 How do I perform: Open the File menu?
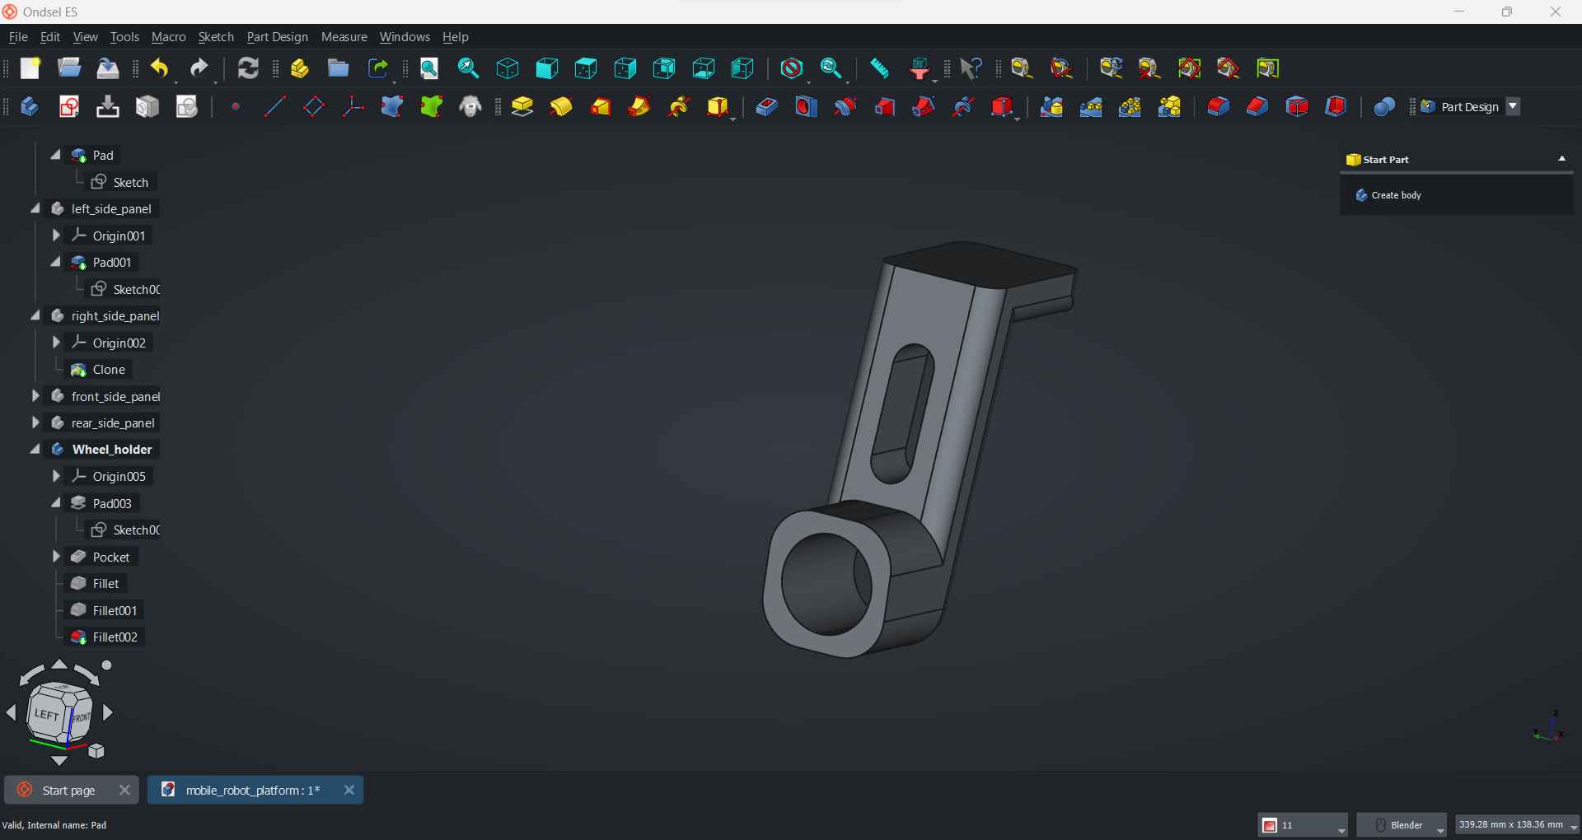(18, 37)
